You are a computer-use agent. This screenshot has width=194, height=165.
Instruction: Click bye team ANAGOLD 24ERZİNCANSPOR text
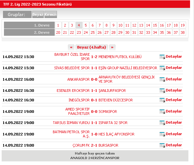(x=95, y=158)
